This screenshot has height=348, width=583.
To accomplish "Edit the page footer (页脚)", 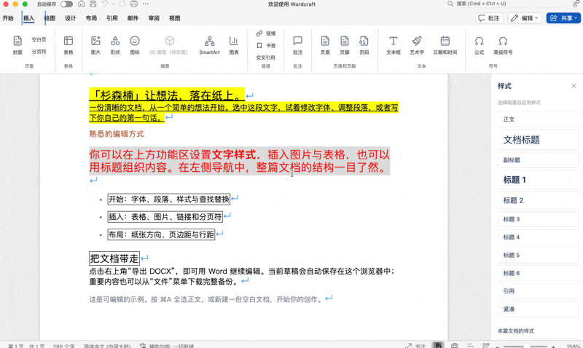I will pos(345,45).
